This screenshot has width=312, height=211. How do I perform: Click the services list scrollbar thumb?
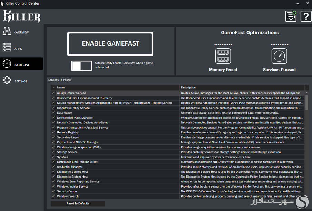click(x=306, y=102)
